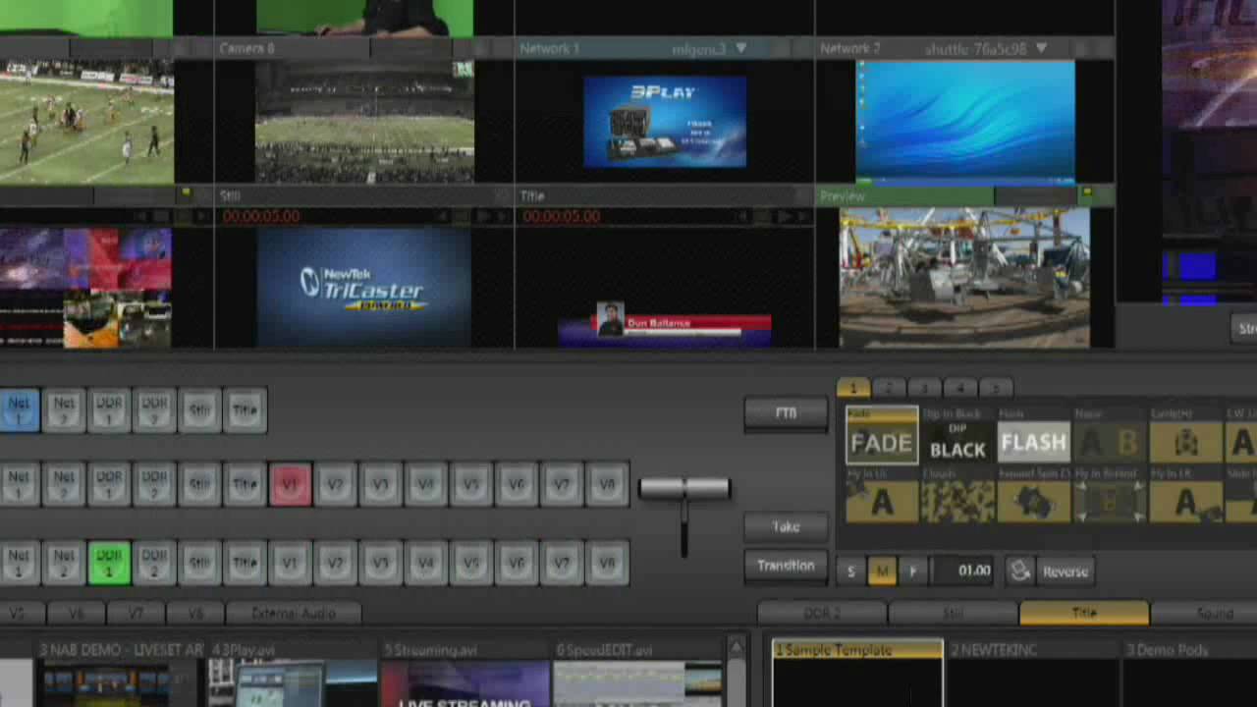Select V5 in the row with red V1
Viewport: 1257px width, 707px height.
[x=470, y=484]
